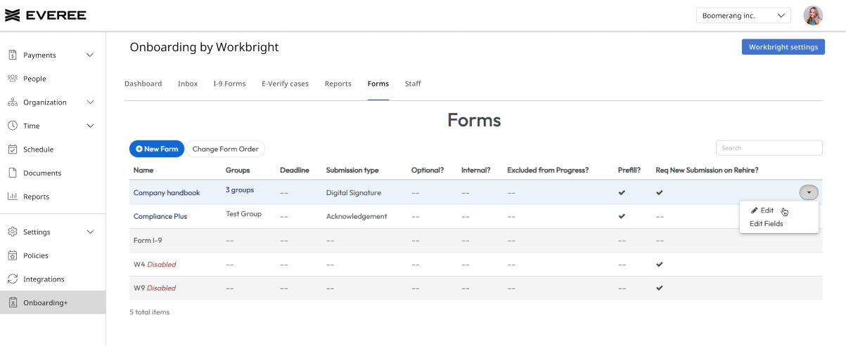
Task: Click the 5 total items text
Action: pyautogui.click(x=149, y=312)
